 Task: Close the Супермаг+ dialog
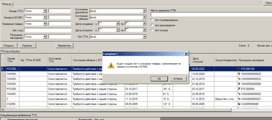pyautogui.click(x=186, y=54)
